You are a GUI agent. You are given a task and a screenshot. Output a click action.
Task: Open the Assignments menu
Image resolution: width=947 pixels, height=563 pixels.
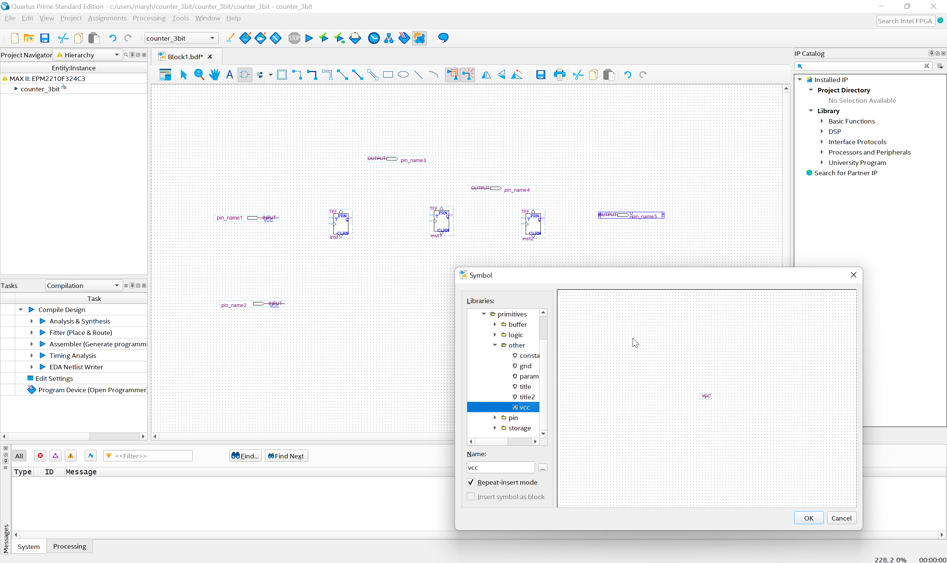[x=107, y=18]
